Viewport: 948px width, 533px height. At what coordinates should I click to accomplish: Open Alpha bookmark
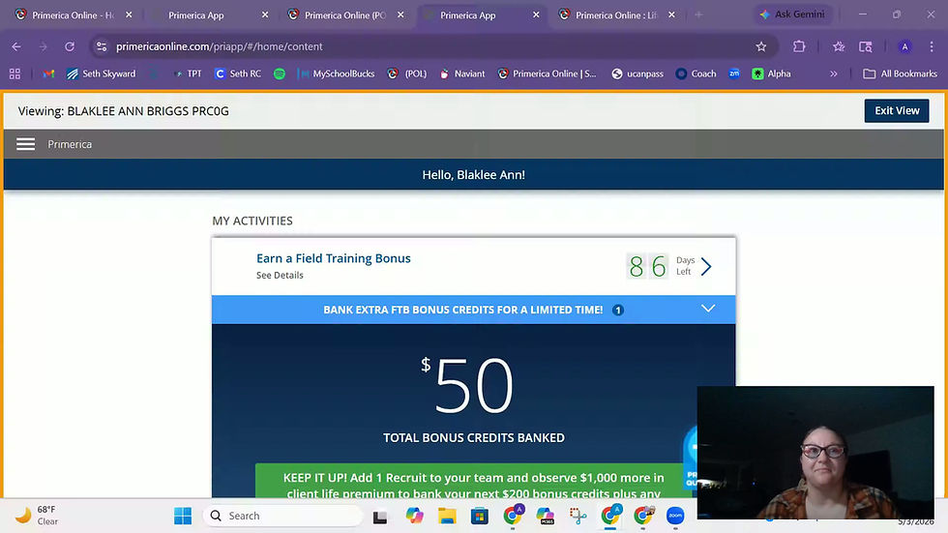click(772, 74)
